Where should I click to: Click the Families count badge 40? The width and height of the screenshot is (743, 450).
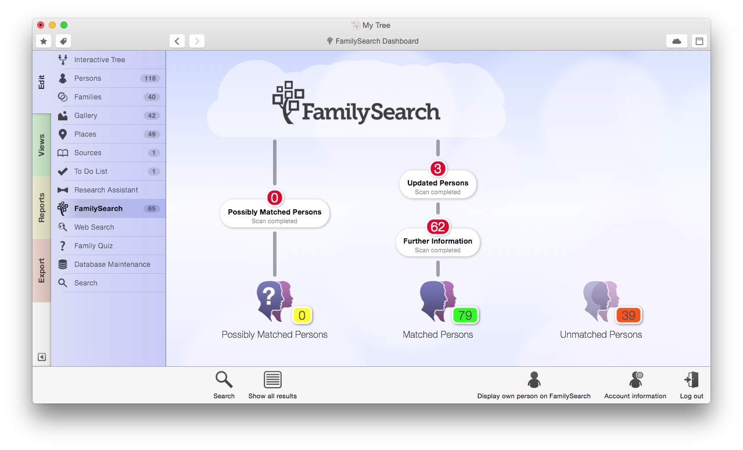pyautogui.click(x=152, y=97)
